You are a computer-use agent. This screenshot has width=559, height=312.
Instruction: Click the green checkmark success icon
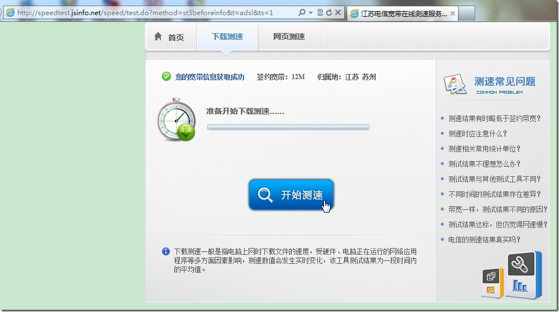click(x=166, y=76)
